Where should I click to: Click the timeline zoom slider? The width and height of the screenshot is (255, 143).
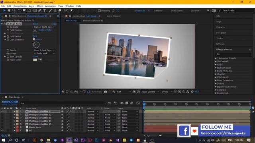click(x=148, y=136)
